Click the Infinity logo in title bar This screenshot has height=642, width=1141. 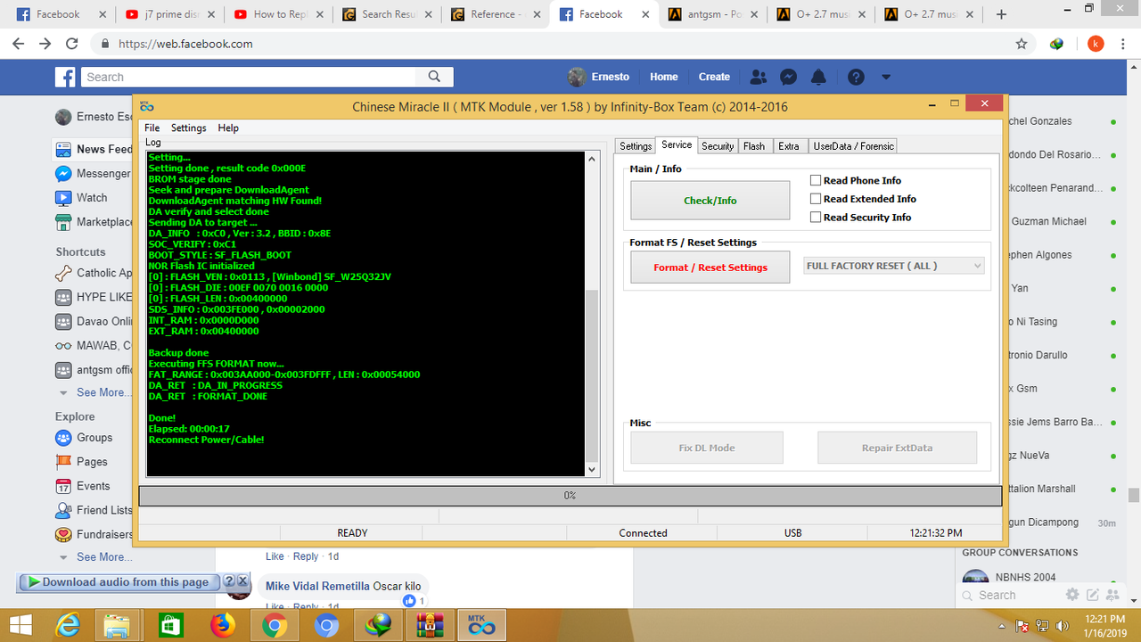pyautogui.click(x=147, y=106)
